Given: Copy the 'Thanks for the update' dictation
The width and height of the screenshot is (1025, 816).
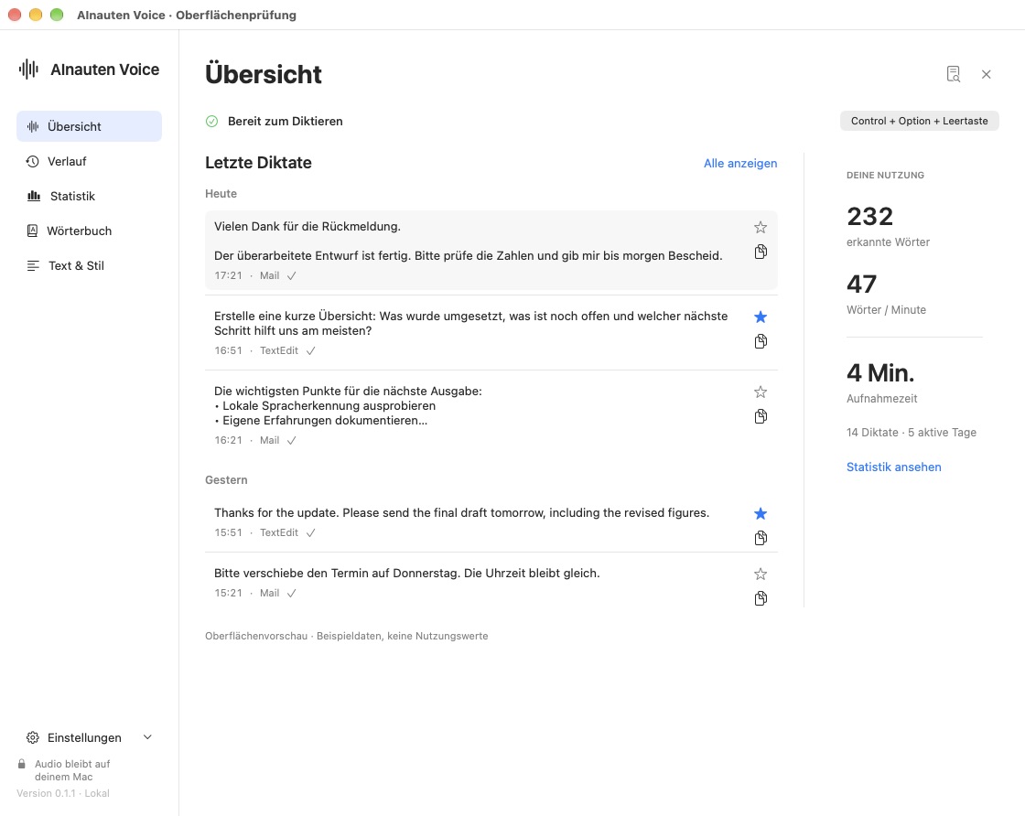Looking at the screenshot, I should coord(761,538).
